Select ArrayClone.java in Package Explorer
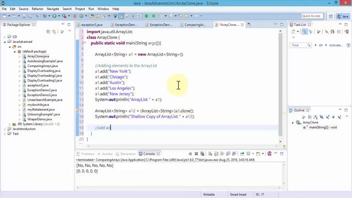This screenshot has height=198, width=352. 38,56
